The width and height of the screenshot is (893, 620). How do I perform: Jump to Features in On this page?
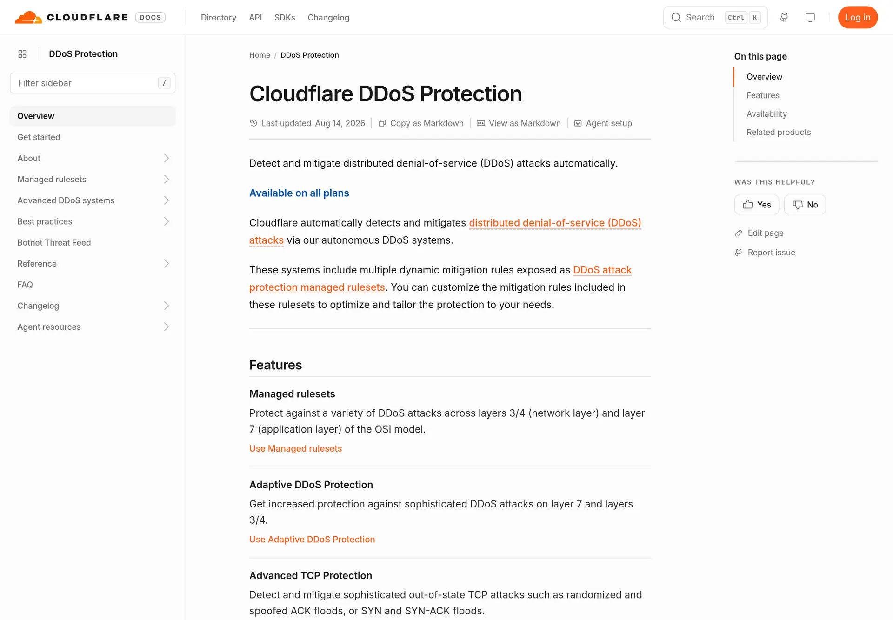click(x=763, y=95)
